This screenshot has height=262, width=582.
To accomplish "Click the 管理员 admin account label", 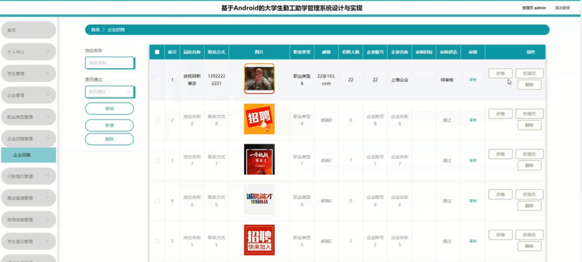I will [x=534, y=8].
